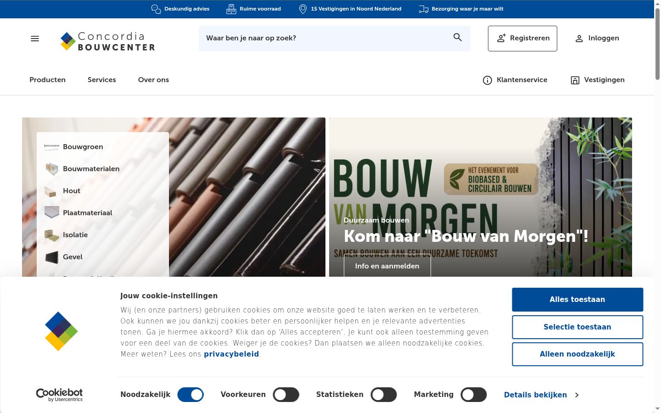Click the location pin icon in top bar

pyautogui.click(x=303, y=9)
